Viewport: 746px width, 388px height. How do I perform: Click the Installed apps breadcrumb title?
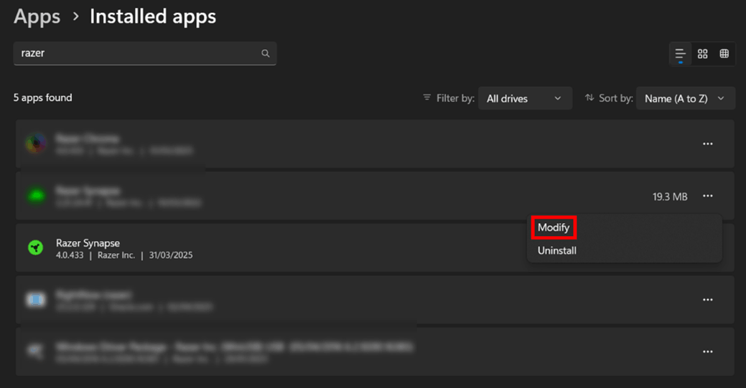pos(152,16)
